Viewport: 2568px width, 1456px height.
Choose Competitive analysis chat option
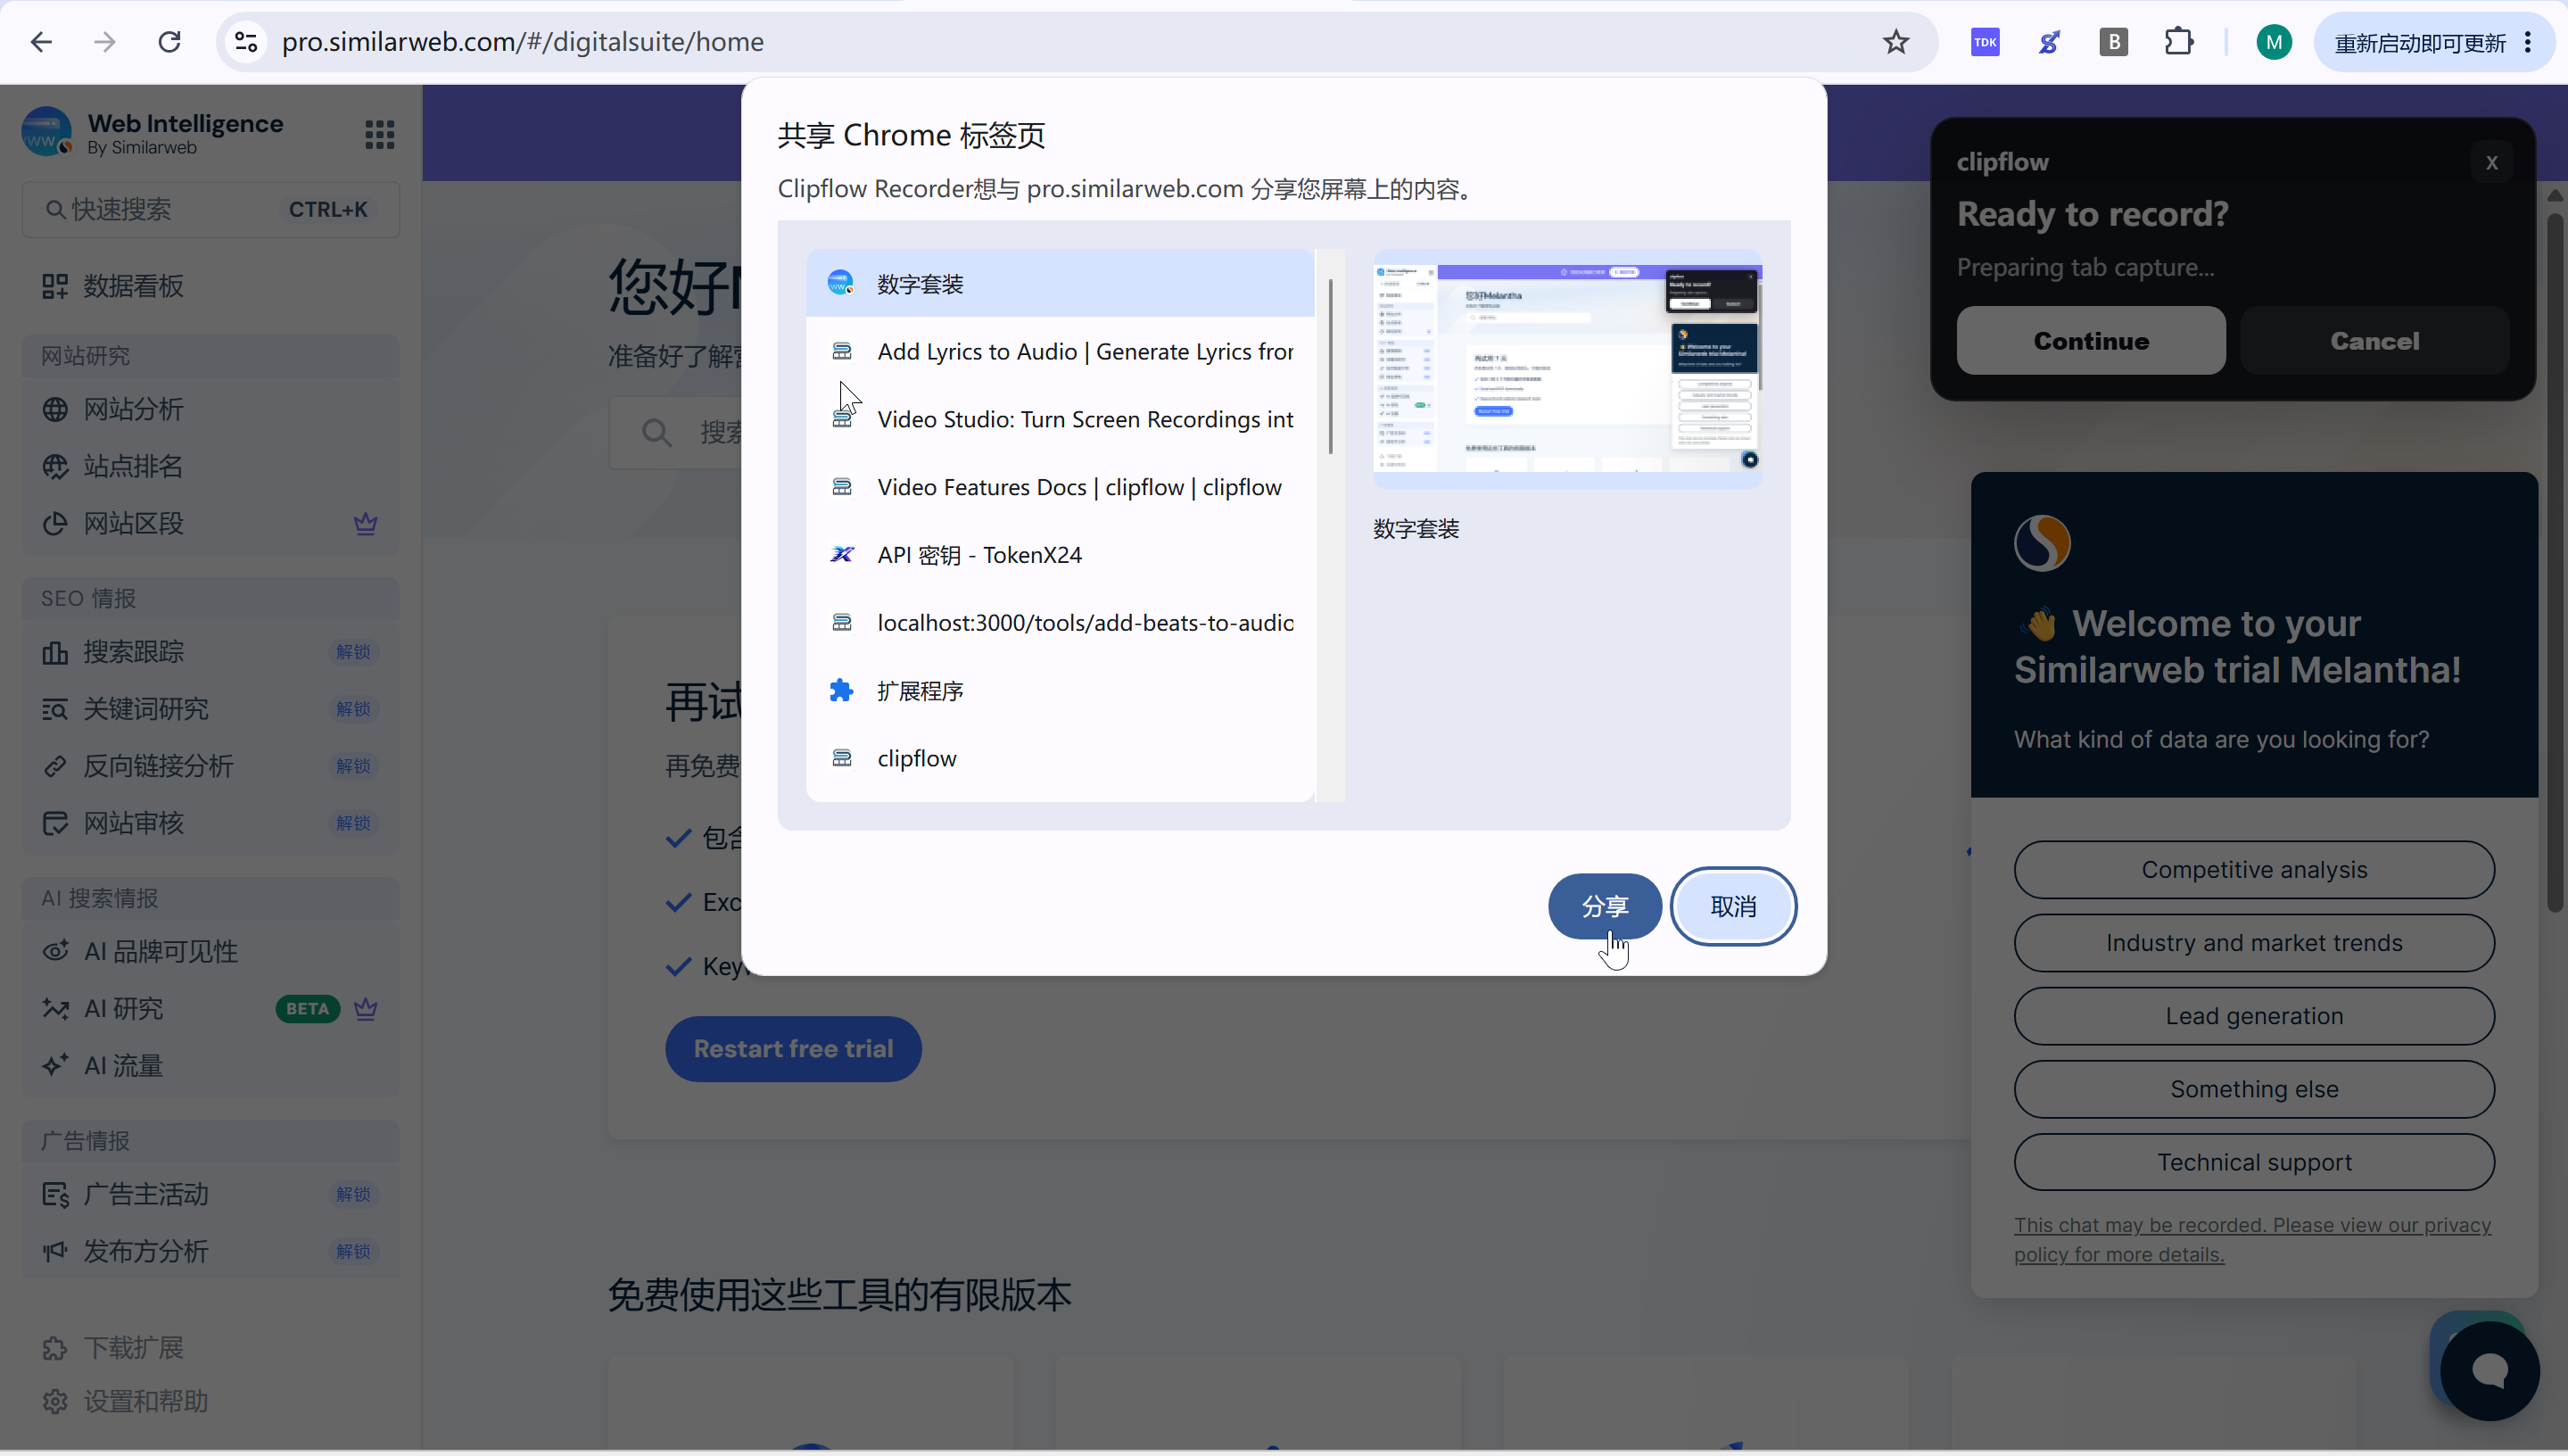(x=2254, y=870)
